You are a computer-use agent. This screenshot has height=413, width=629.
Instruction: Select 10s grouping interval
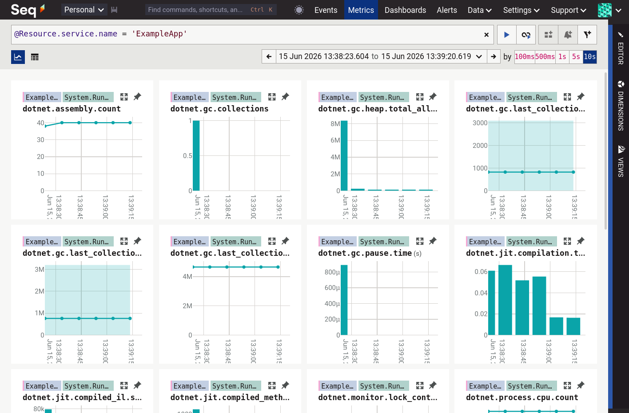click(589, 57)
